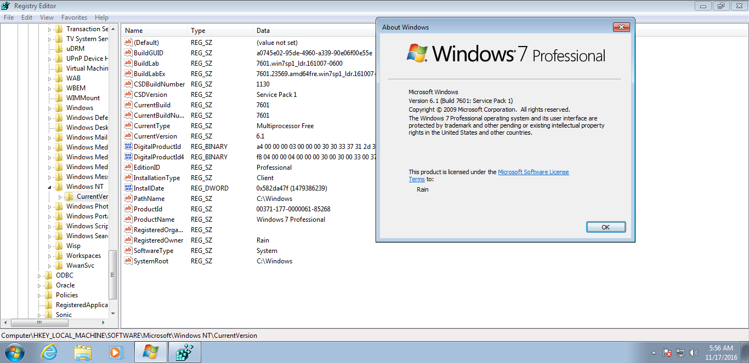Viewport: 749px width, 363px height.
Task: Click the Policies folder icon
Action: click(x=49, y=295)
